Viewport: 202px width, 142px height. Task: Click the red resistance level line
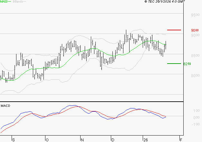(x=174, y=30)
